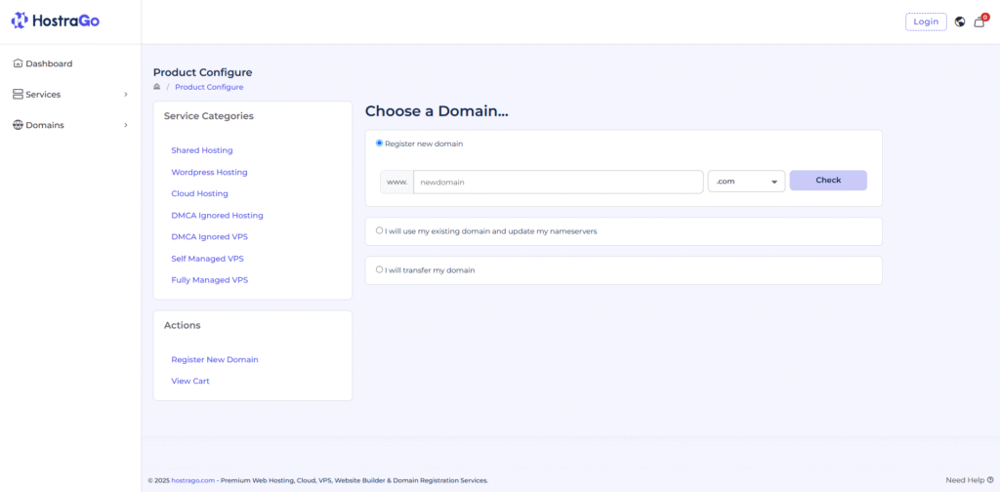Open the shopping cart icon

click(979, 21)
